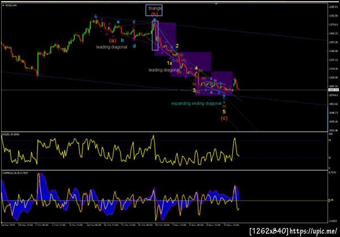The height and width of the screenshot is (237, 340).
Task: Select the 'expanding ending diagonal' label
Action: click(196, 104)
